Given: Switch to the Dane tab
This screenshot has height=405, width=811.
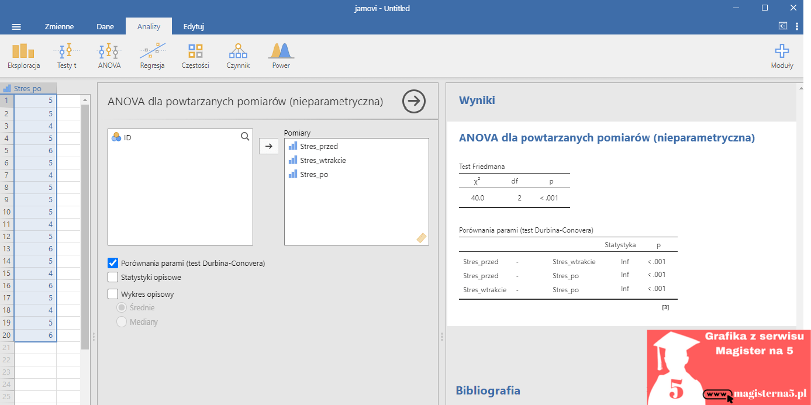Looking at the screenshot, I should (x=105, y=27).
